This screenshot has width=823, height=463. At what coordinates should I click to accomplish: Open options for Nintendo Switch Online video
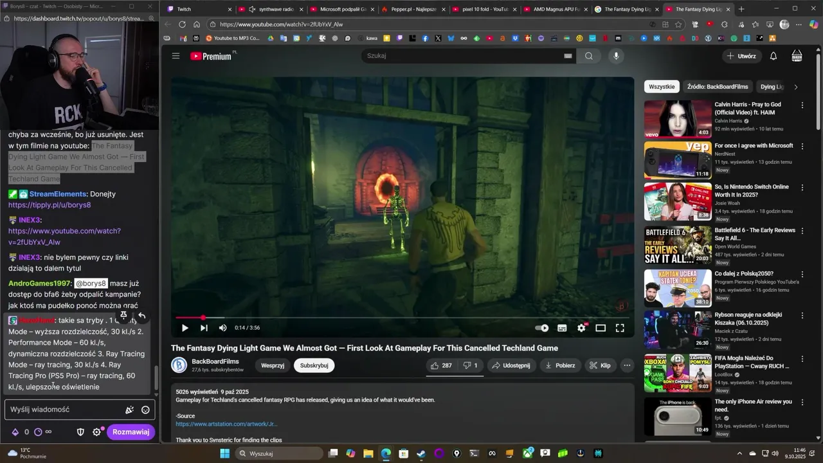click(802, 187)
